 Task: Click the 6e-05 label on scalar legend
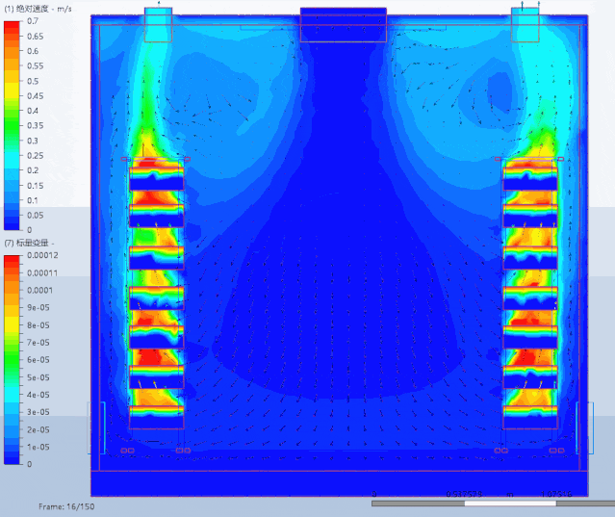[39, 360]
